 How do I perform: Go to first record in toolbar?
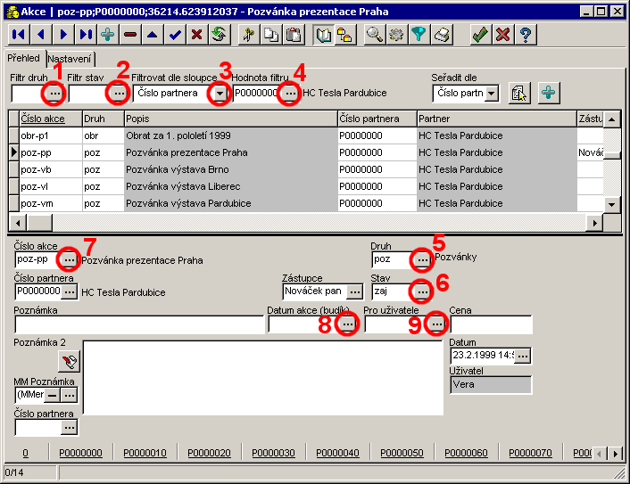[x=18, y=35]
